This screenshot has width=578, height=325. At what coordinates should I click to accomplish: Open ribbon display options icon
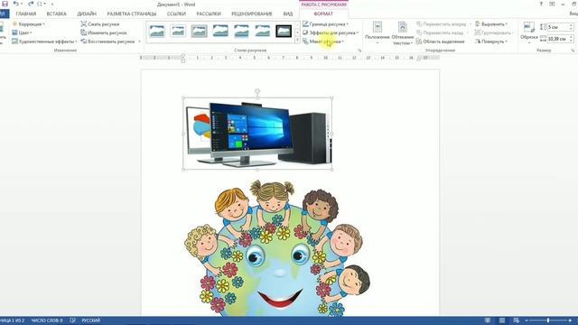point(552,4)
